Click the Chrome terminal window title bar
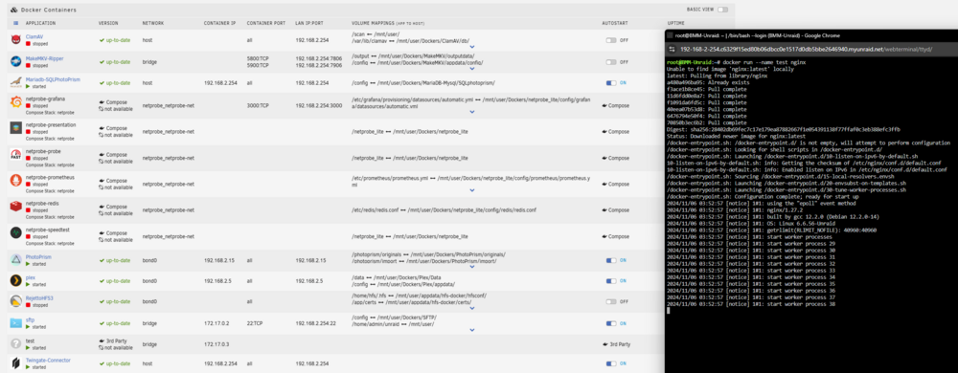The height and width of the screenshot is (373, 958). [x=811, y=35]
